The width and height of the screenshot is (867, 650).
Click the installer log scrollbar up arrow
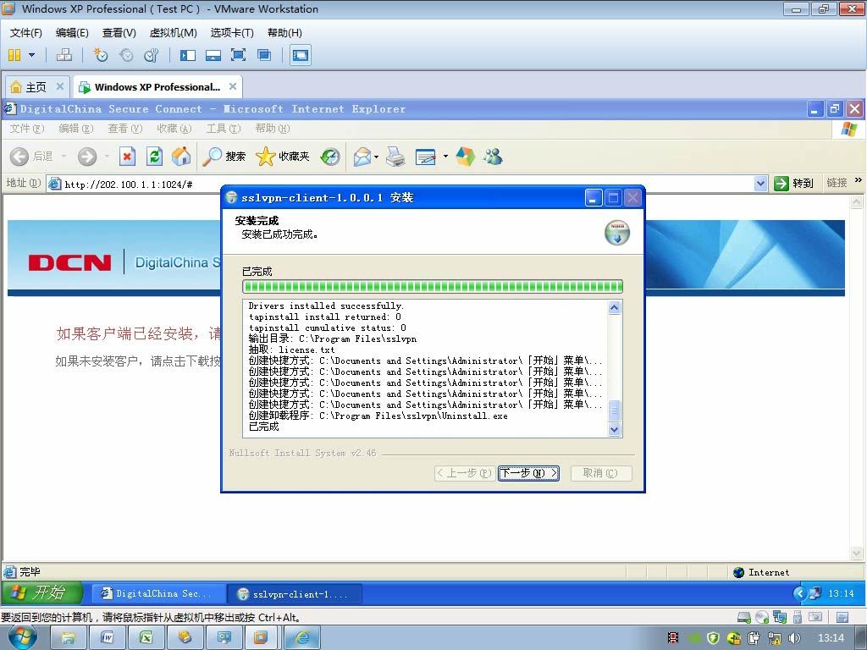pos(614,307)
